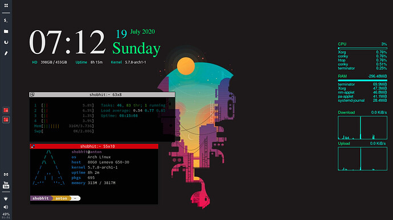
Task: Click CPU list 'terminator 0.25%' entry
Action: point(362,68)
